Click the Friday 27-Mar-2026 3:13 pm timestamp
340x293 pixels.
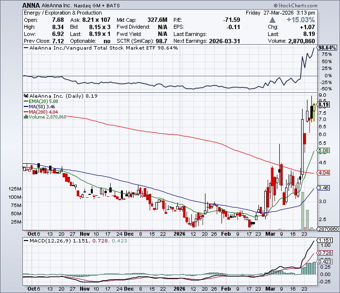click(280, 13)
